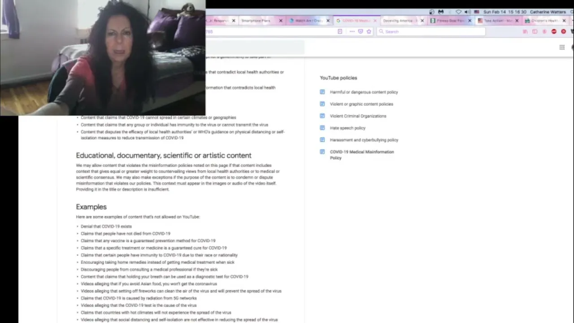Toggle reader view in the address bar
Viewport: 574px width, 323px height.
(340, 31)
